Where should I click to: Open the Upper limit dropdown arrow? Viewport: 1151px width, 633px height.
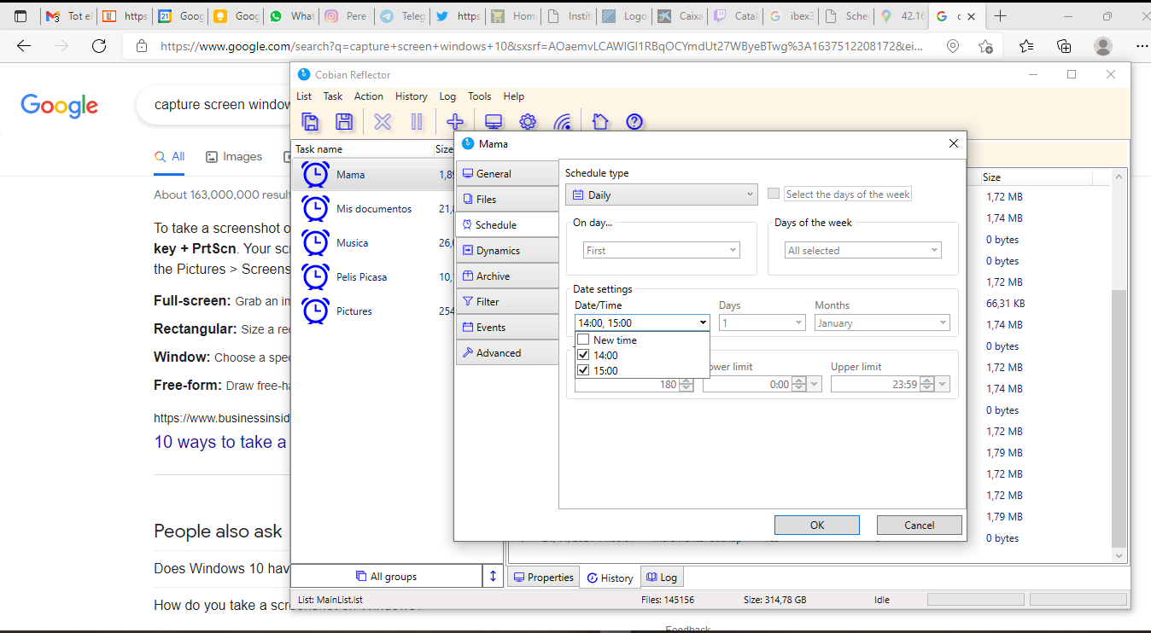coord(943,385)
